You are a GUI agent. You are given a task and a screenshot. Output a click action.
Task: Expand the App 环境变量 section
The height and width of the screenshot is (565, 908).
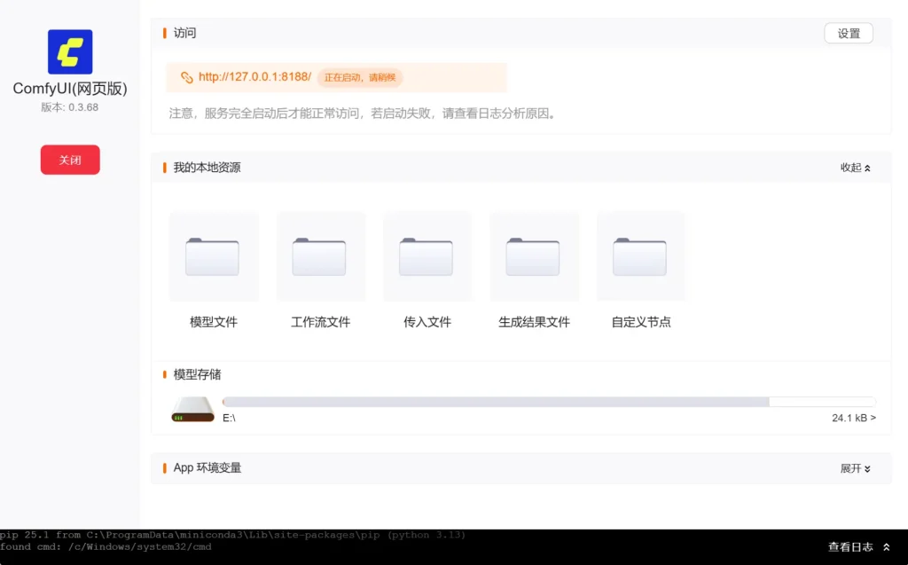854,467
